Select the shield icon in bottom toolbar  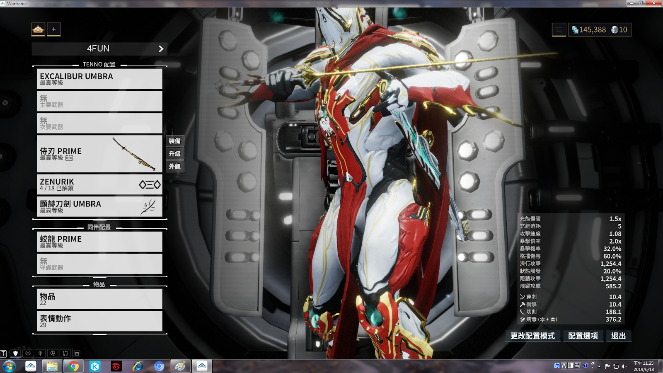(x=16, y=354)
